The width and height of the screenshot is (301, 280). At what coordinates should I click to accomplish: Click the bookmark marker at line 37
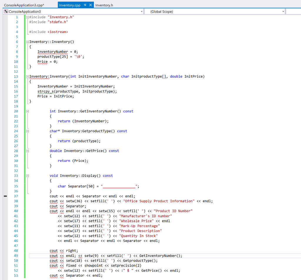tap(5, 196)
